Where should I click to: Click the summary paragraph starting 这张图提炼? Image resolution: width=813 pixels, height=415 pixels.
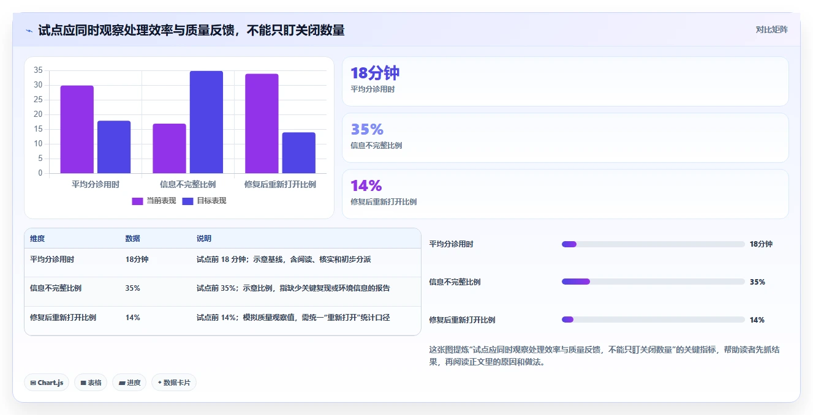pyautogui.click(x=604, y=356)
